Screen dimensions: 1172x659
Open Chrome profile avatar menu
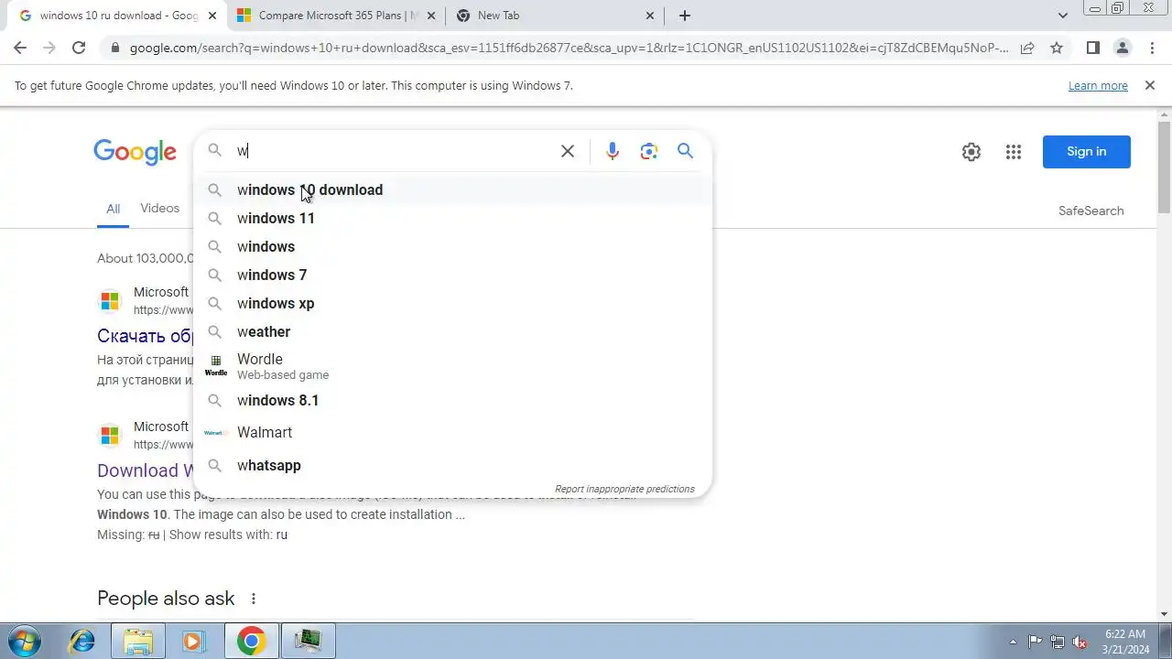coord(1123,48)
